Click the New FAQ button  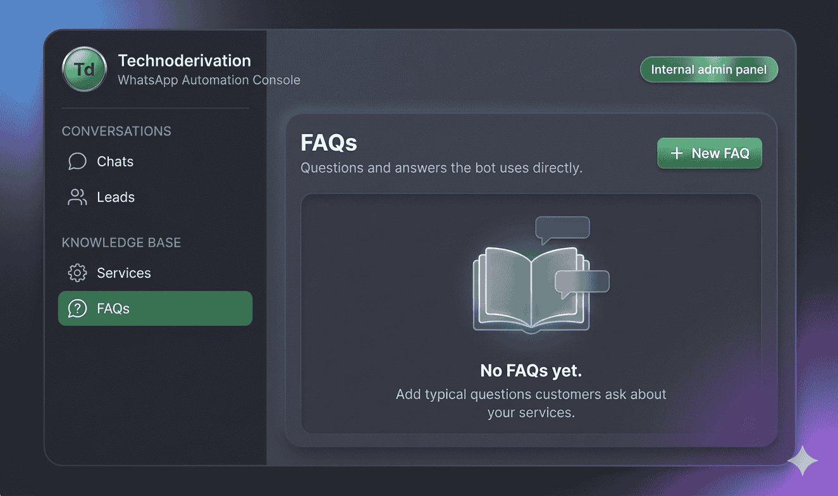pos(709,153)
